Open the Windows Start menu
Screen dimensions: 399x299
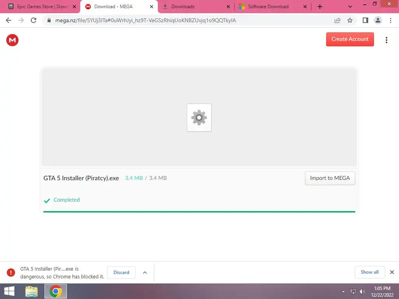click(9, 291)
